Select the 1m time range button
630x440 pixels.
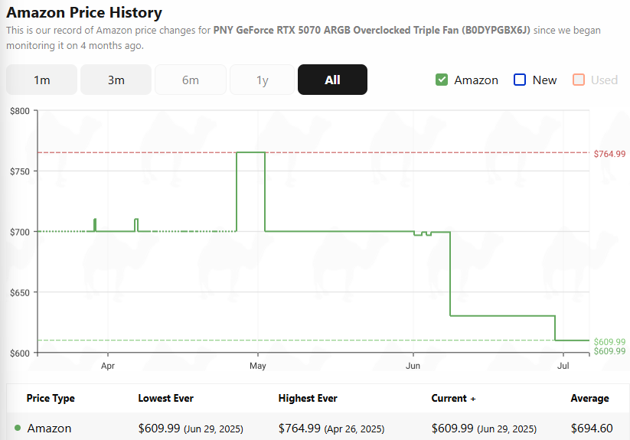tap(41, 80)
